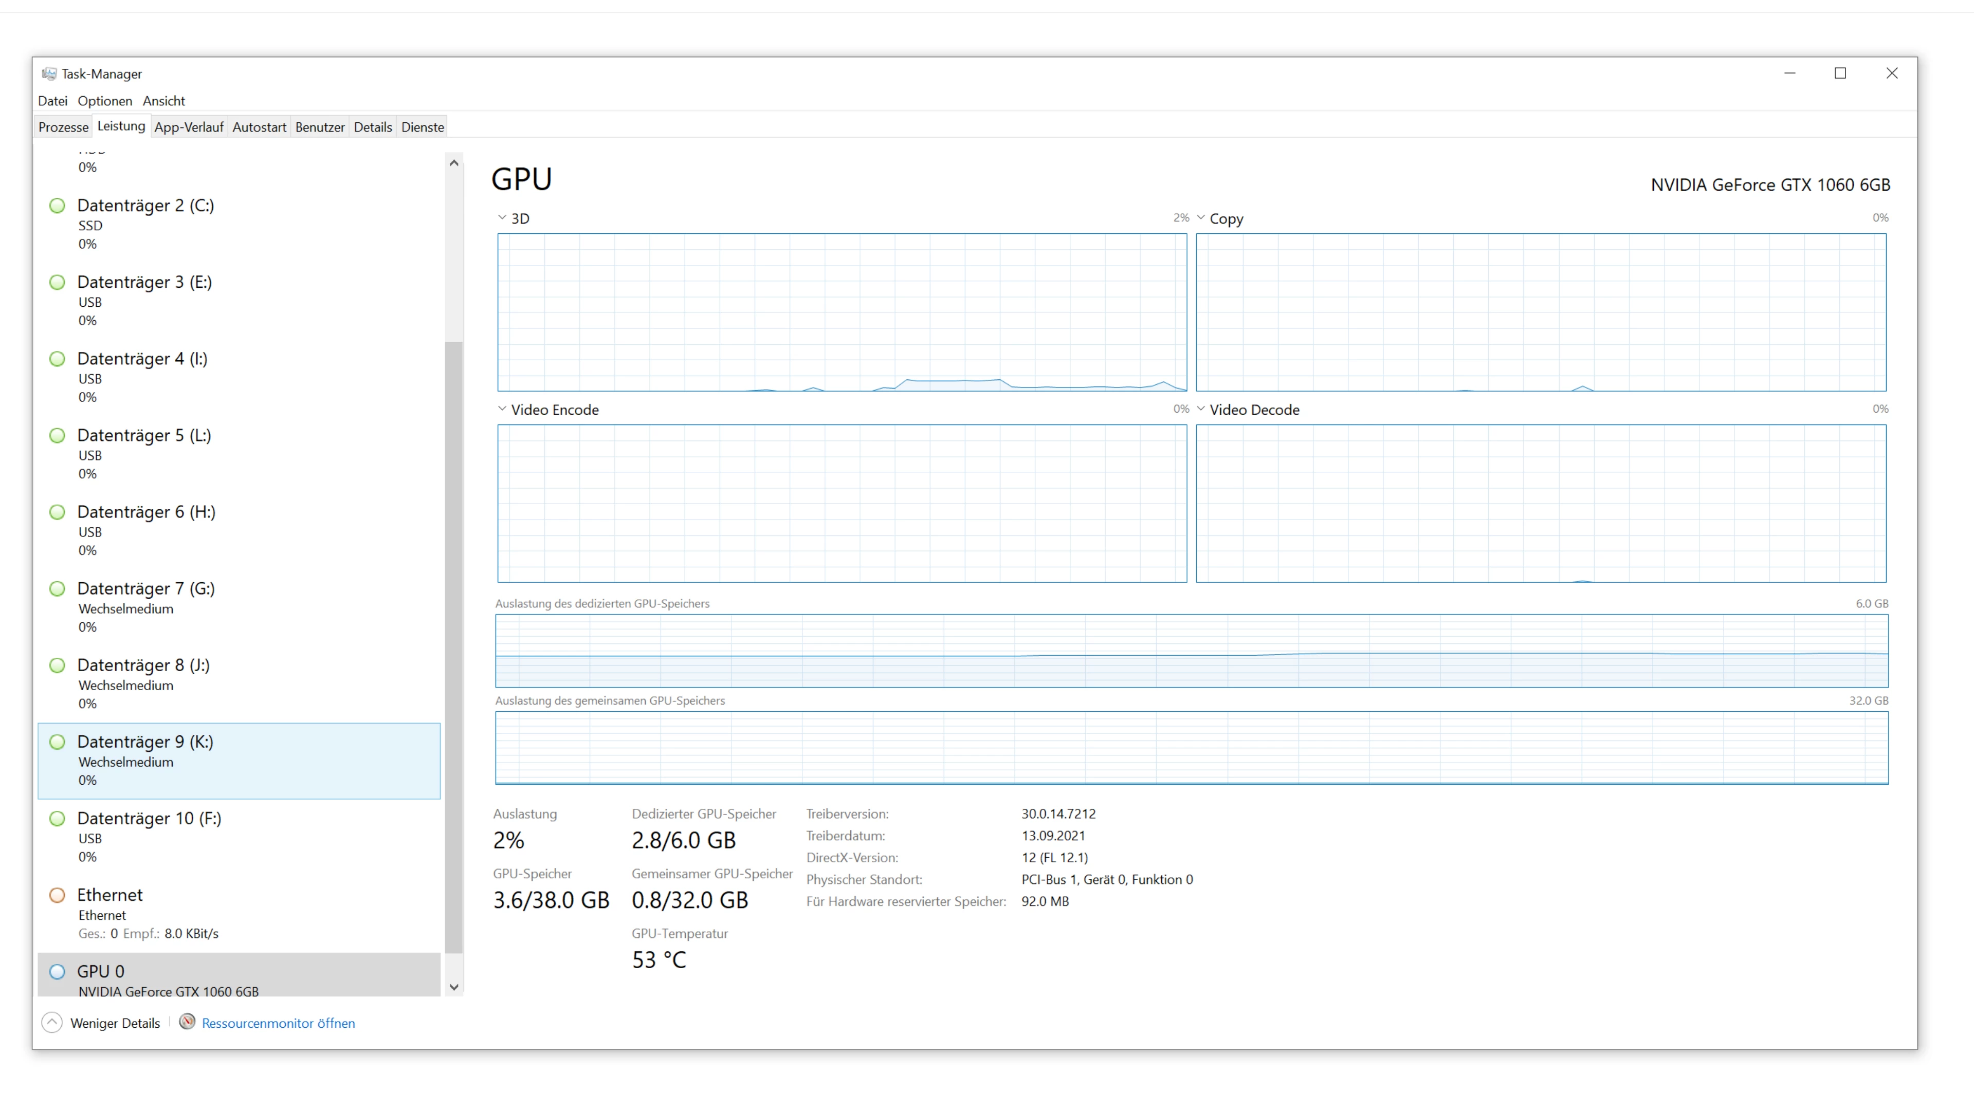
Task: Switch to the Autostart tab
Action: coord(259,127)
